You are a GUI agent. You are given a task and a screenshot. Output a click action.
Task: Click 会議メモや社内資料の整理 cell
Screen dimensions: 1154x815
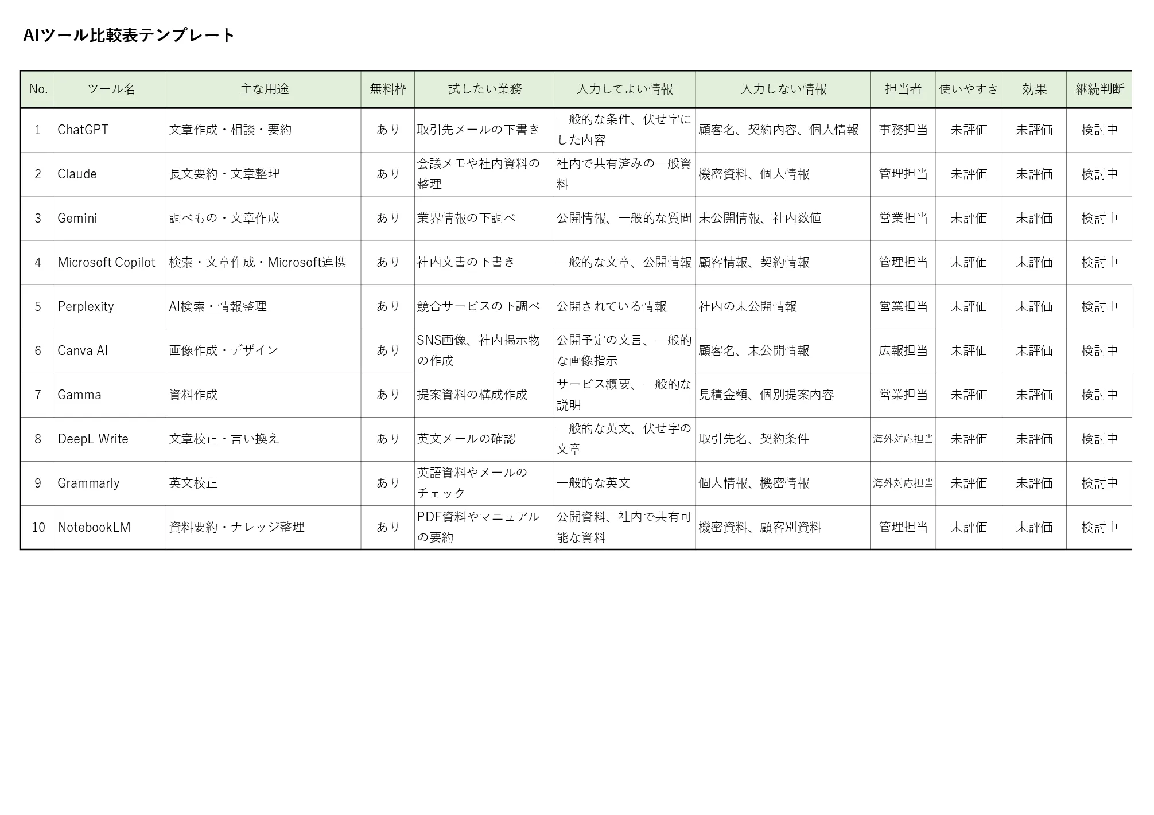pos(484,174)
